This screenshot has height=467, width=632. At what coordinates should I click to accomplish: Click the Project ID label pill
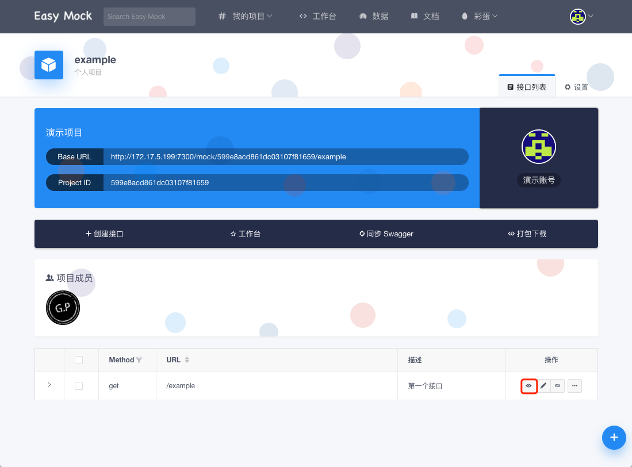75,182
